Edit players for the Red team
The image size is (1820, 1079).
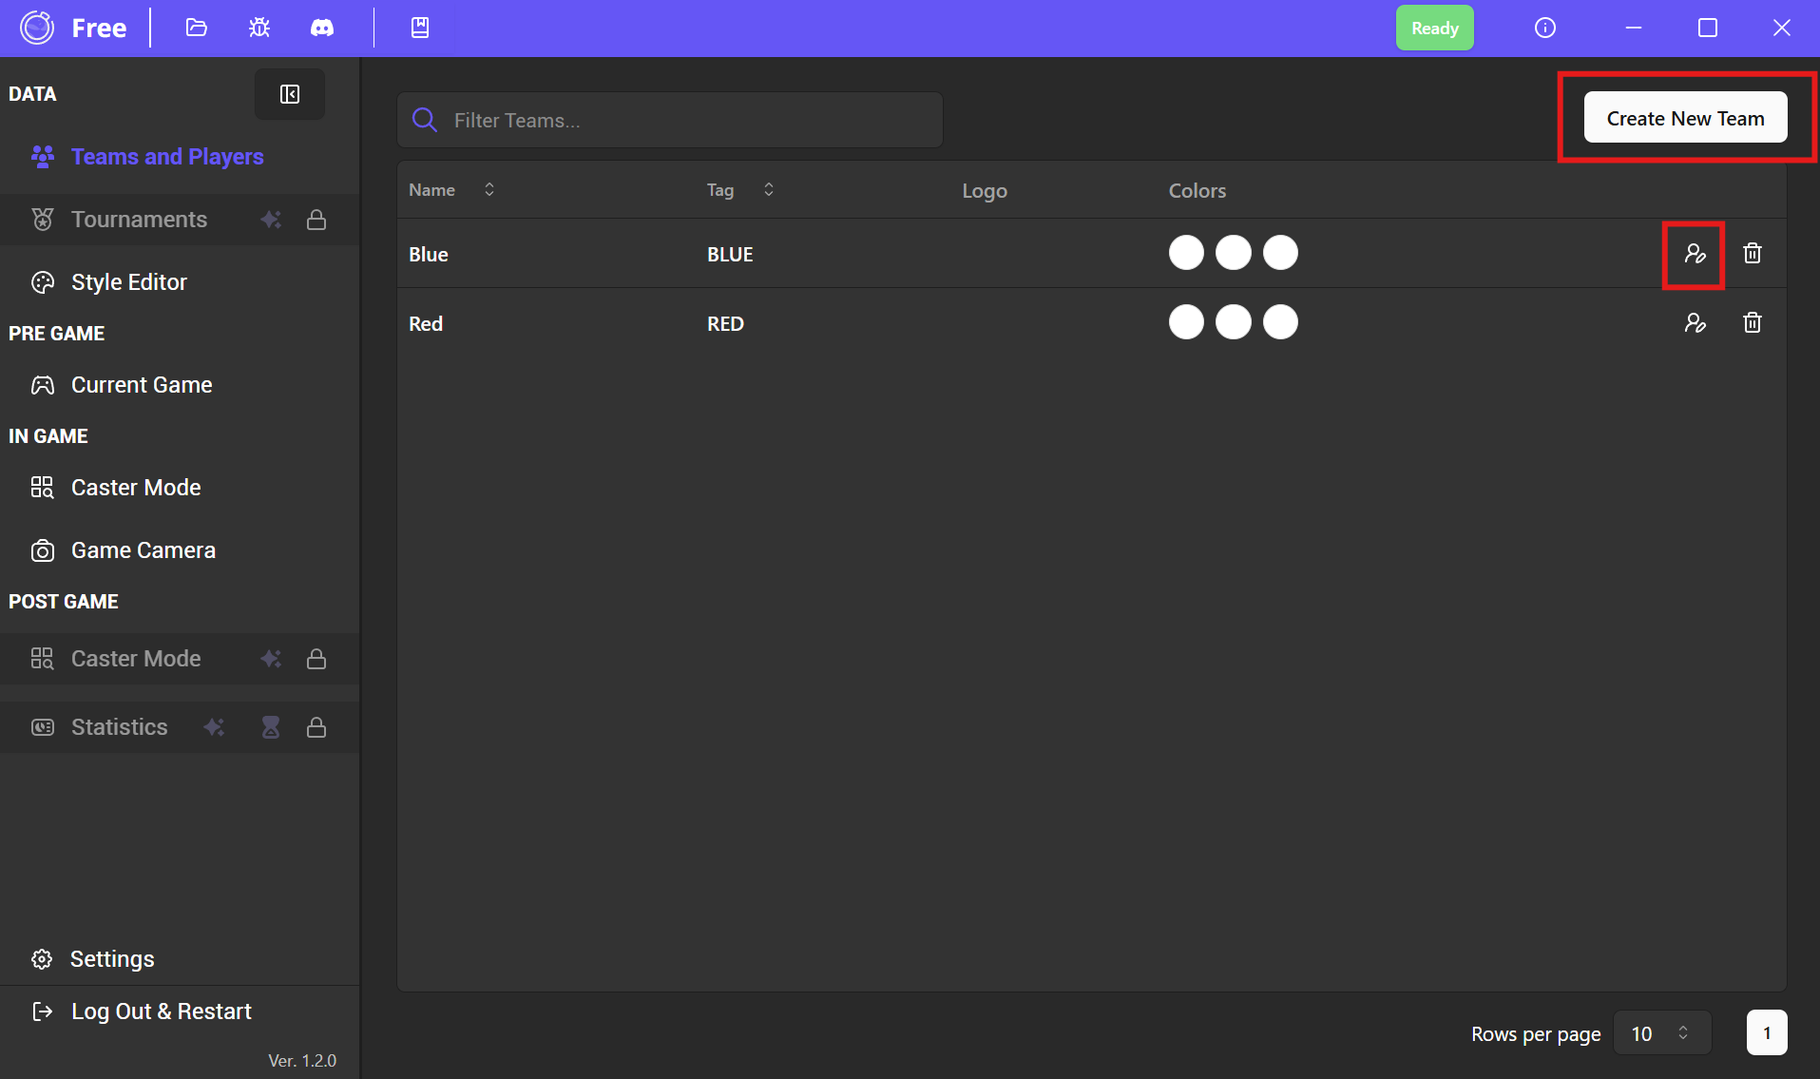click(1695, 323)
